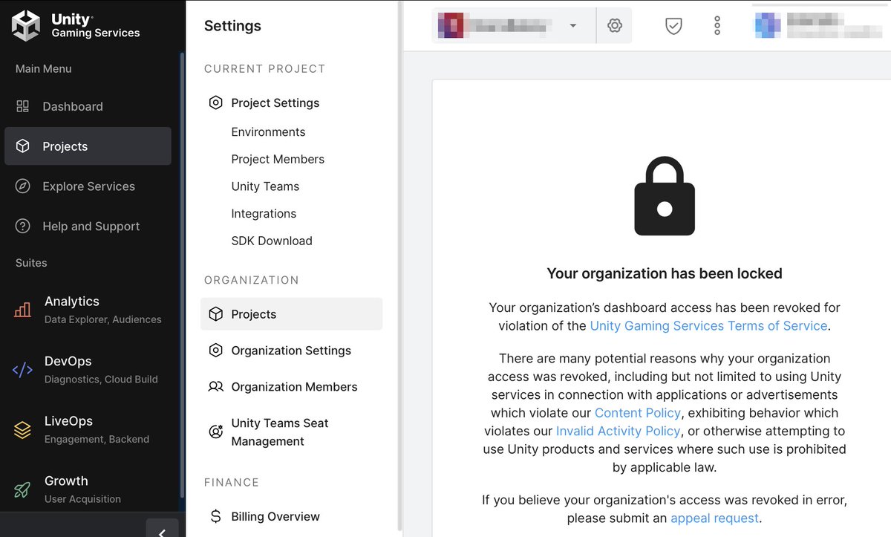Viewport: 891px width, 537px height.
Task: Open the DevOps code brackets icon
Action: 22,370
